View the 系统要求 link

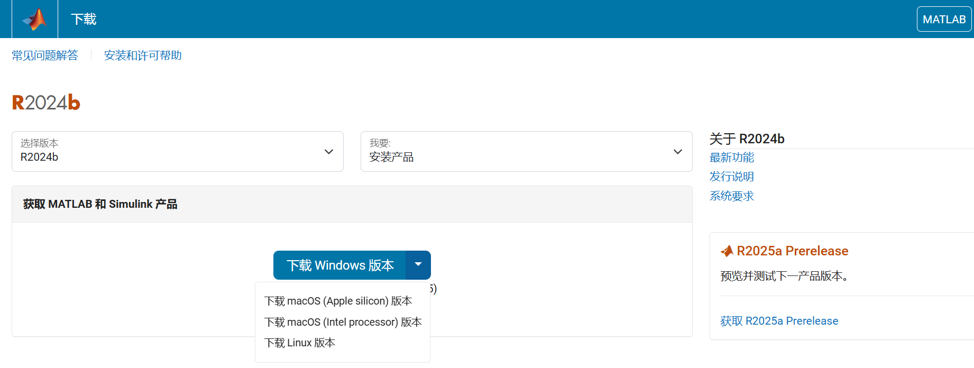[x=731, y=196]
